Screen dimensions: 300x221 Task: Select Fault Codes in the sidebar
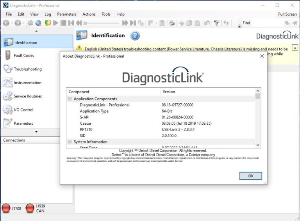[30, 55]
